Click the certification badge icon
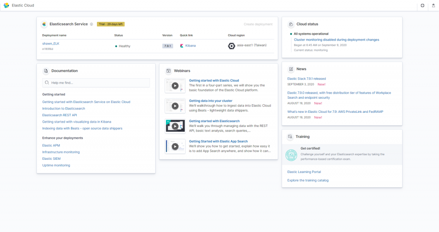The image size is (439, 232). 291,155
